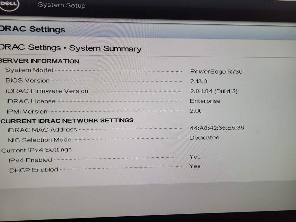Select the DHCP Enabled label
This screenshot has width=296, height=222.
(34, 170)
